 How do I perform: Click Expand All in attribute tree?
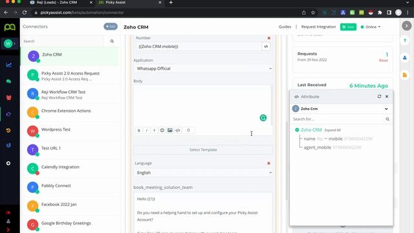(332, 130)
